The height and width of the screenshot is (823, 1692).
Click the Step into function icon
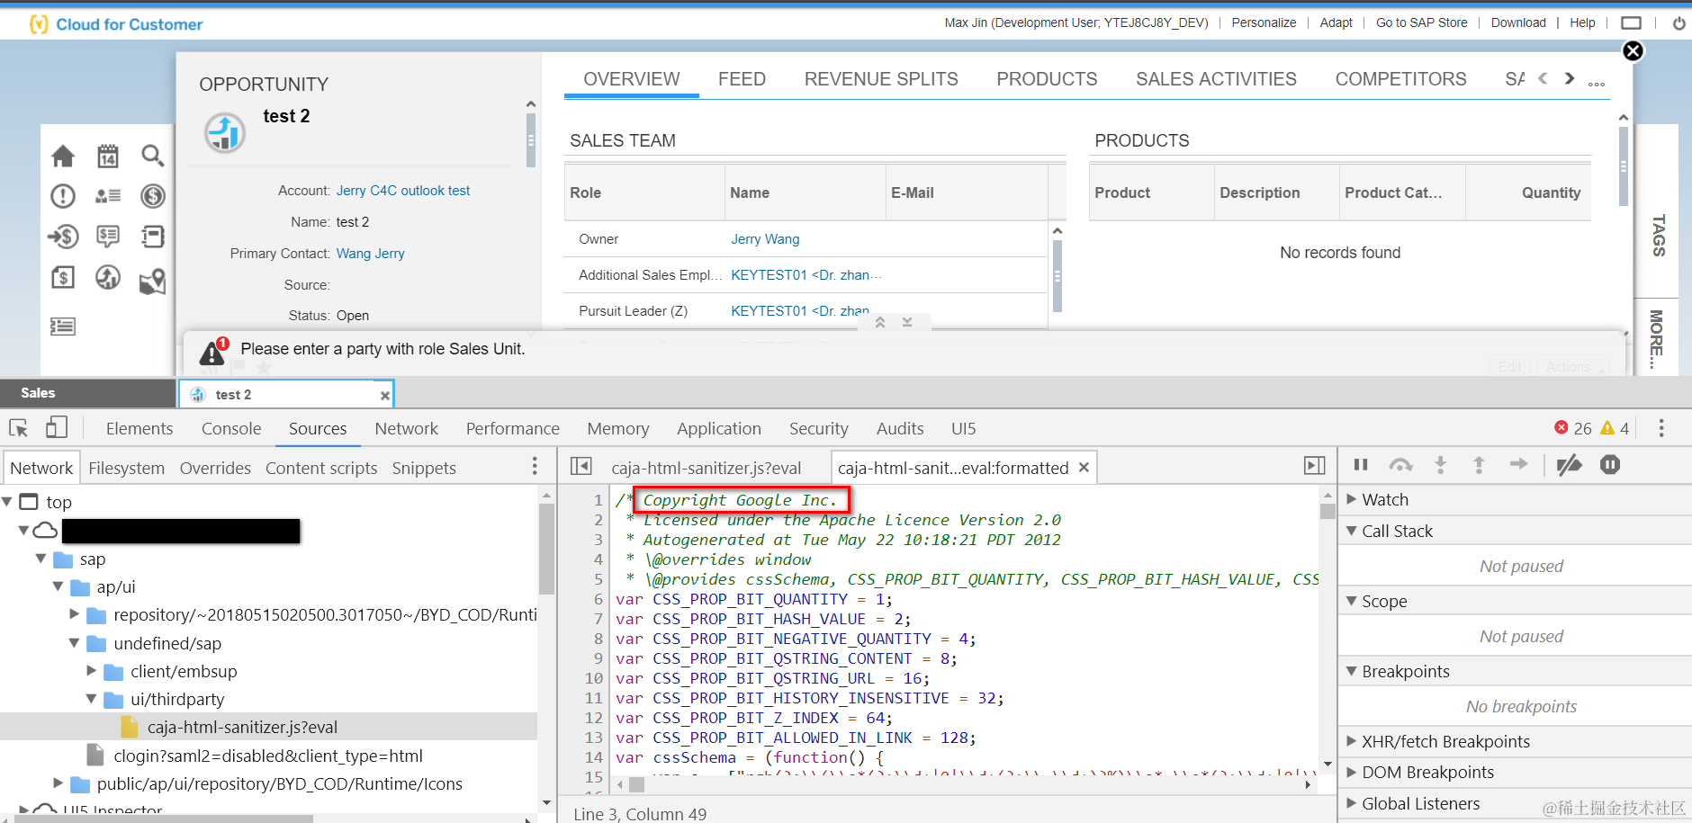pyautogui.click(x=1440, y=465)
